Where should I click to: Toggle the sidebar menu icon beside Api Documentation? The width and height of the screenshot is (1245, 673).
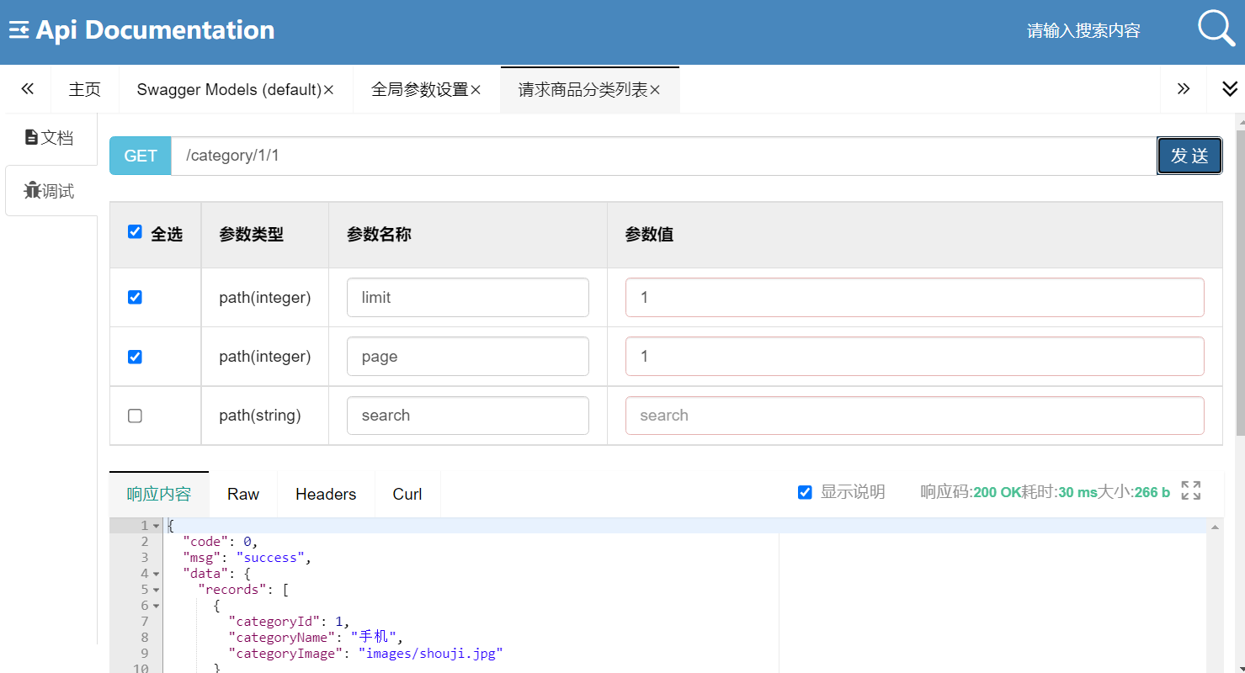click(19, 30)
